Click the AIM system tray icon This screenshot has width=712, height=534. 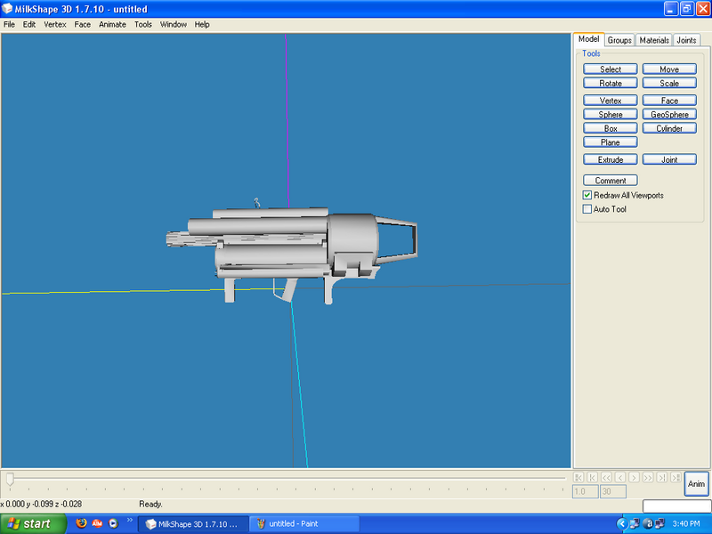point(648,523)
